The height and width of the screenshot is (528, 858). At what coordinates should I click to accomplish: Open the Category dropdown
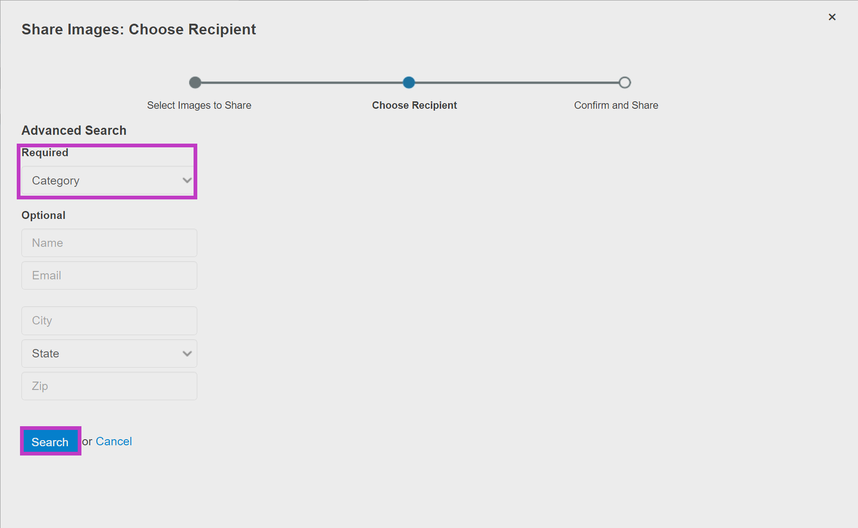(x=109, y=180)
